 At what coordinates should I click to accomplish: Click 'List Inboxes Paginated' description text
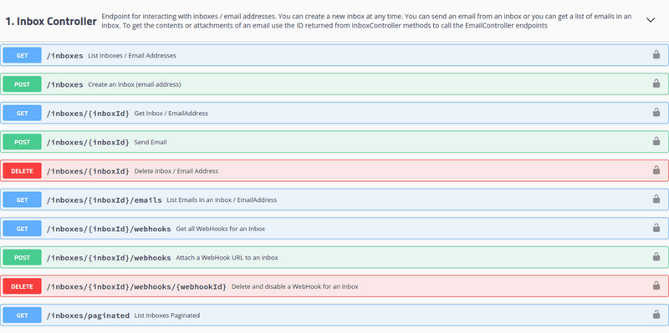click(x=166, y=315)
